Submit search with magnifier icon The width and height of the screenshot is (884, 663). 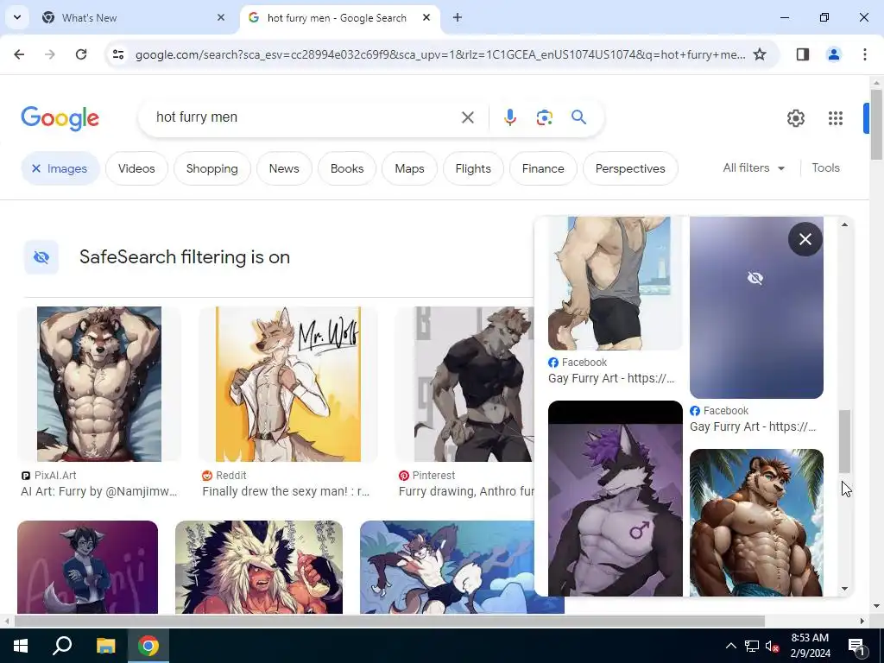click(x=578, y=117)
